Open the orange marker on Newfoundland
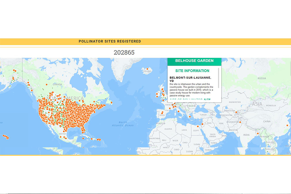Image resolution: width=291 pixels, height=194 pixels. pos(112,103)
